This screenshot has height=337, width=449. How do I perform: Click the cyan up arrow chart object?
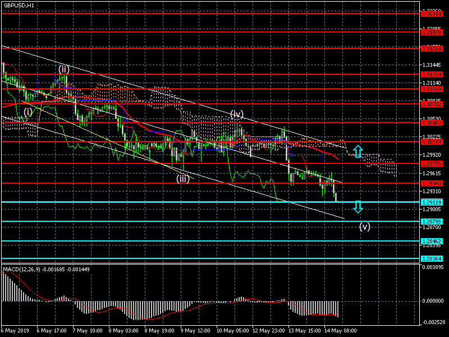358,151
